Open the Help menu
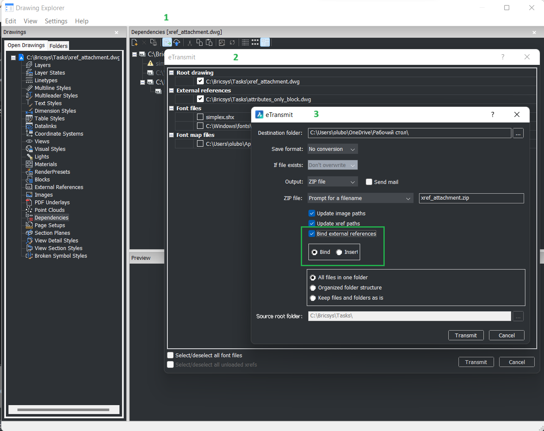The width and height of the screenshot is (544, 431). click(x=82, y=21)
